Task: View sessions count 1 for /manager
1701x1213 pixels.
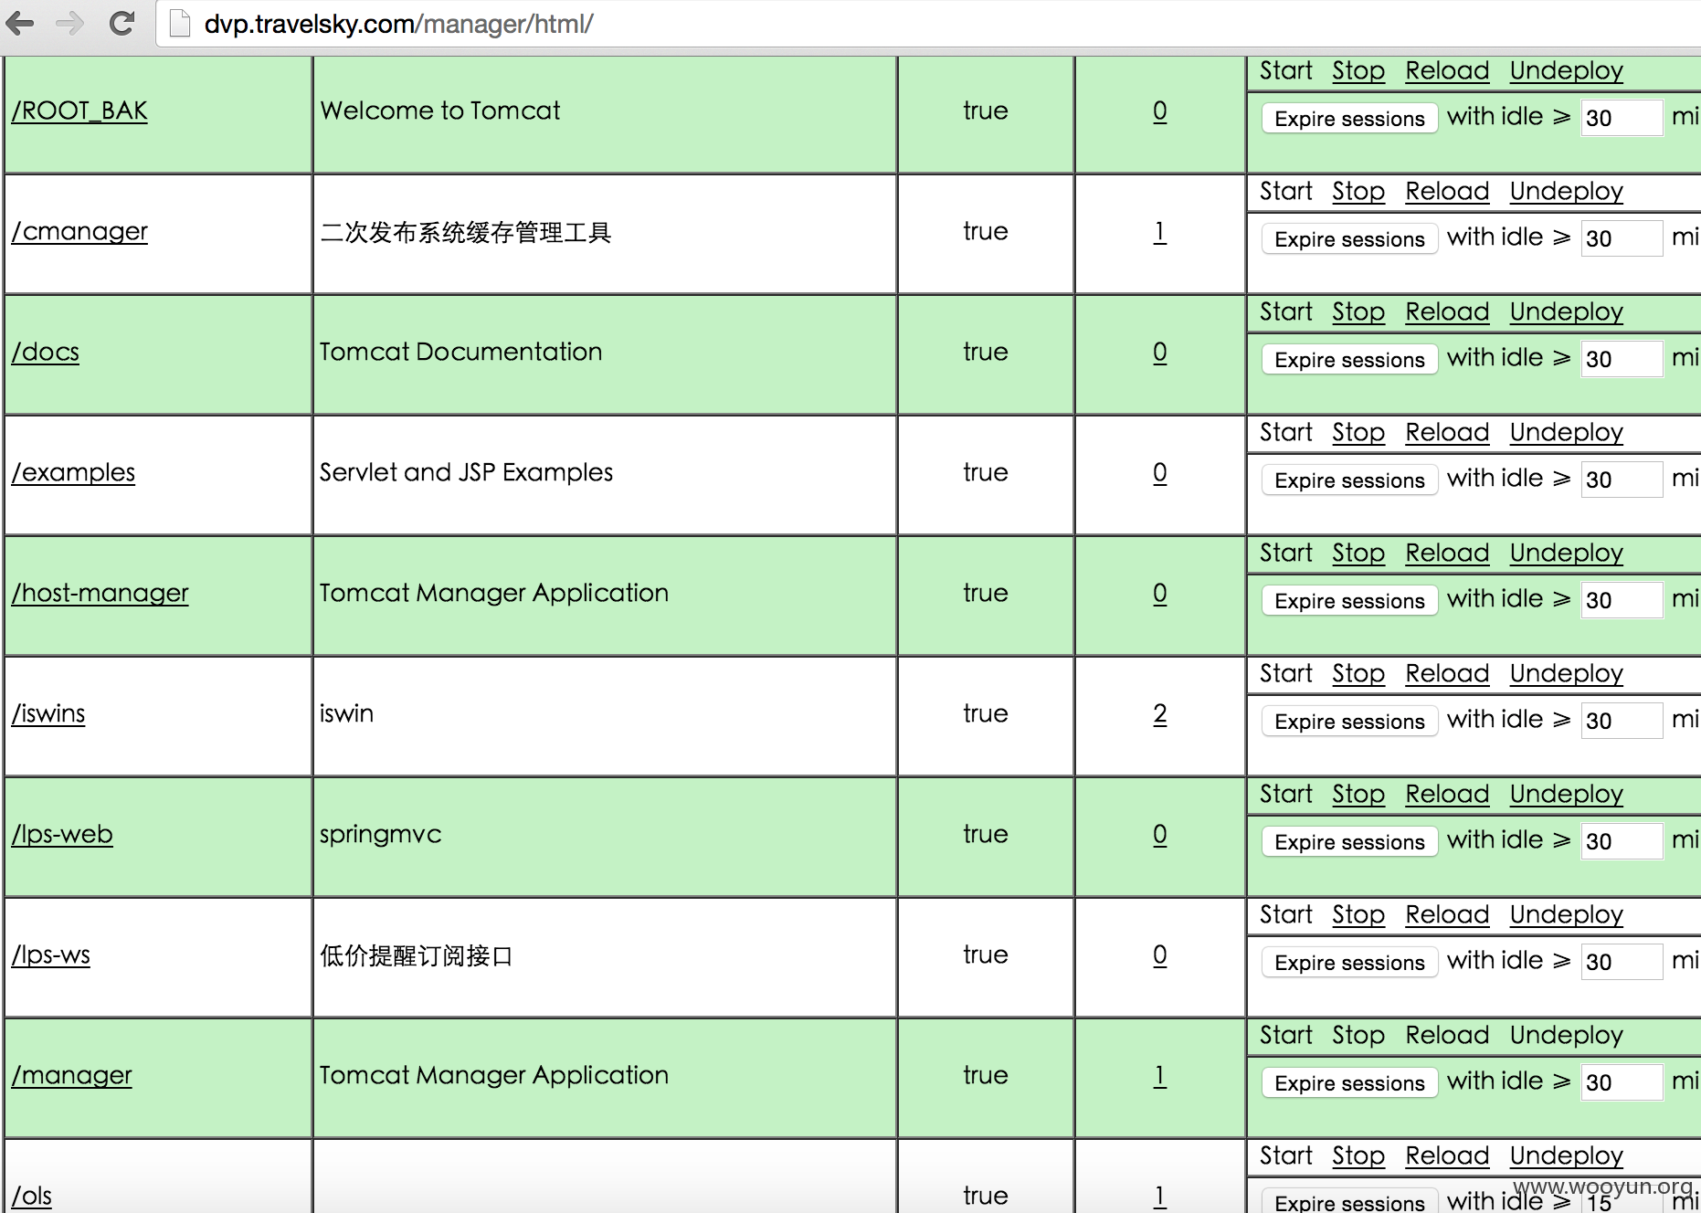Action: click(1160, 1075)
